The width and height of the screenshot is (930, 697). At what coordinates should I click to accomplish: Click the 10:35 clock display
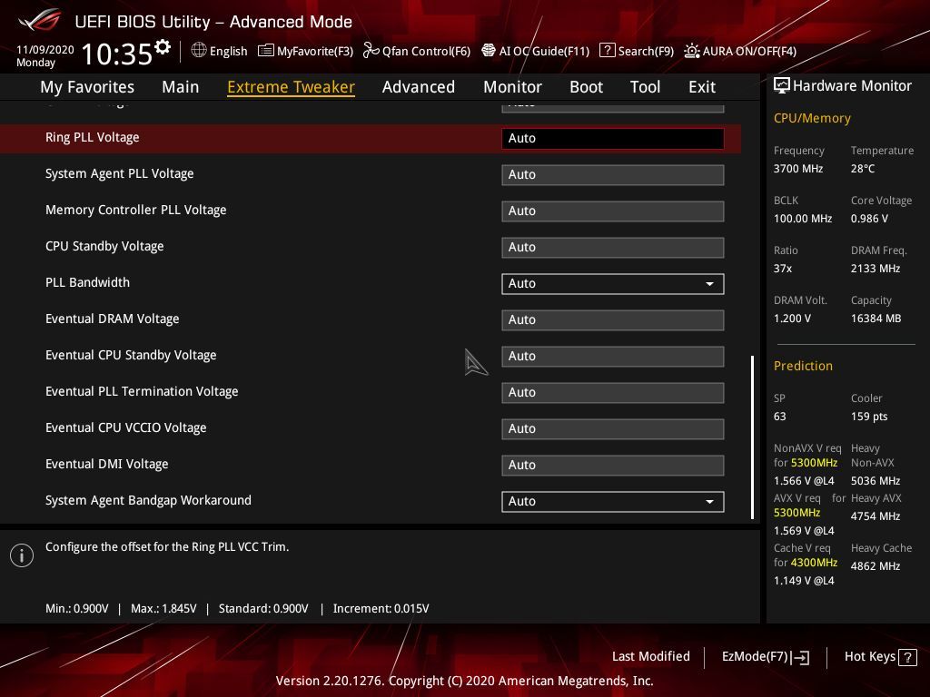coord(117,54)
